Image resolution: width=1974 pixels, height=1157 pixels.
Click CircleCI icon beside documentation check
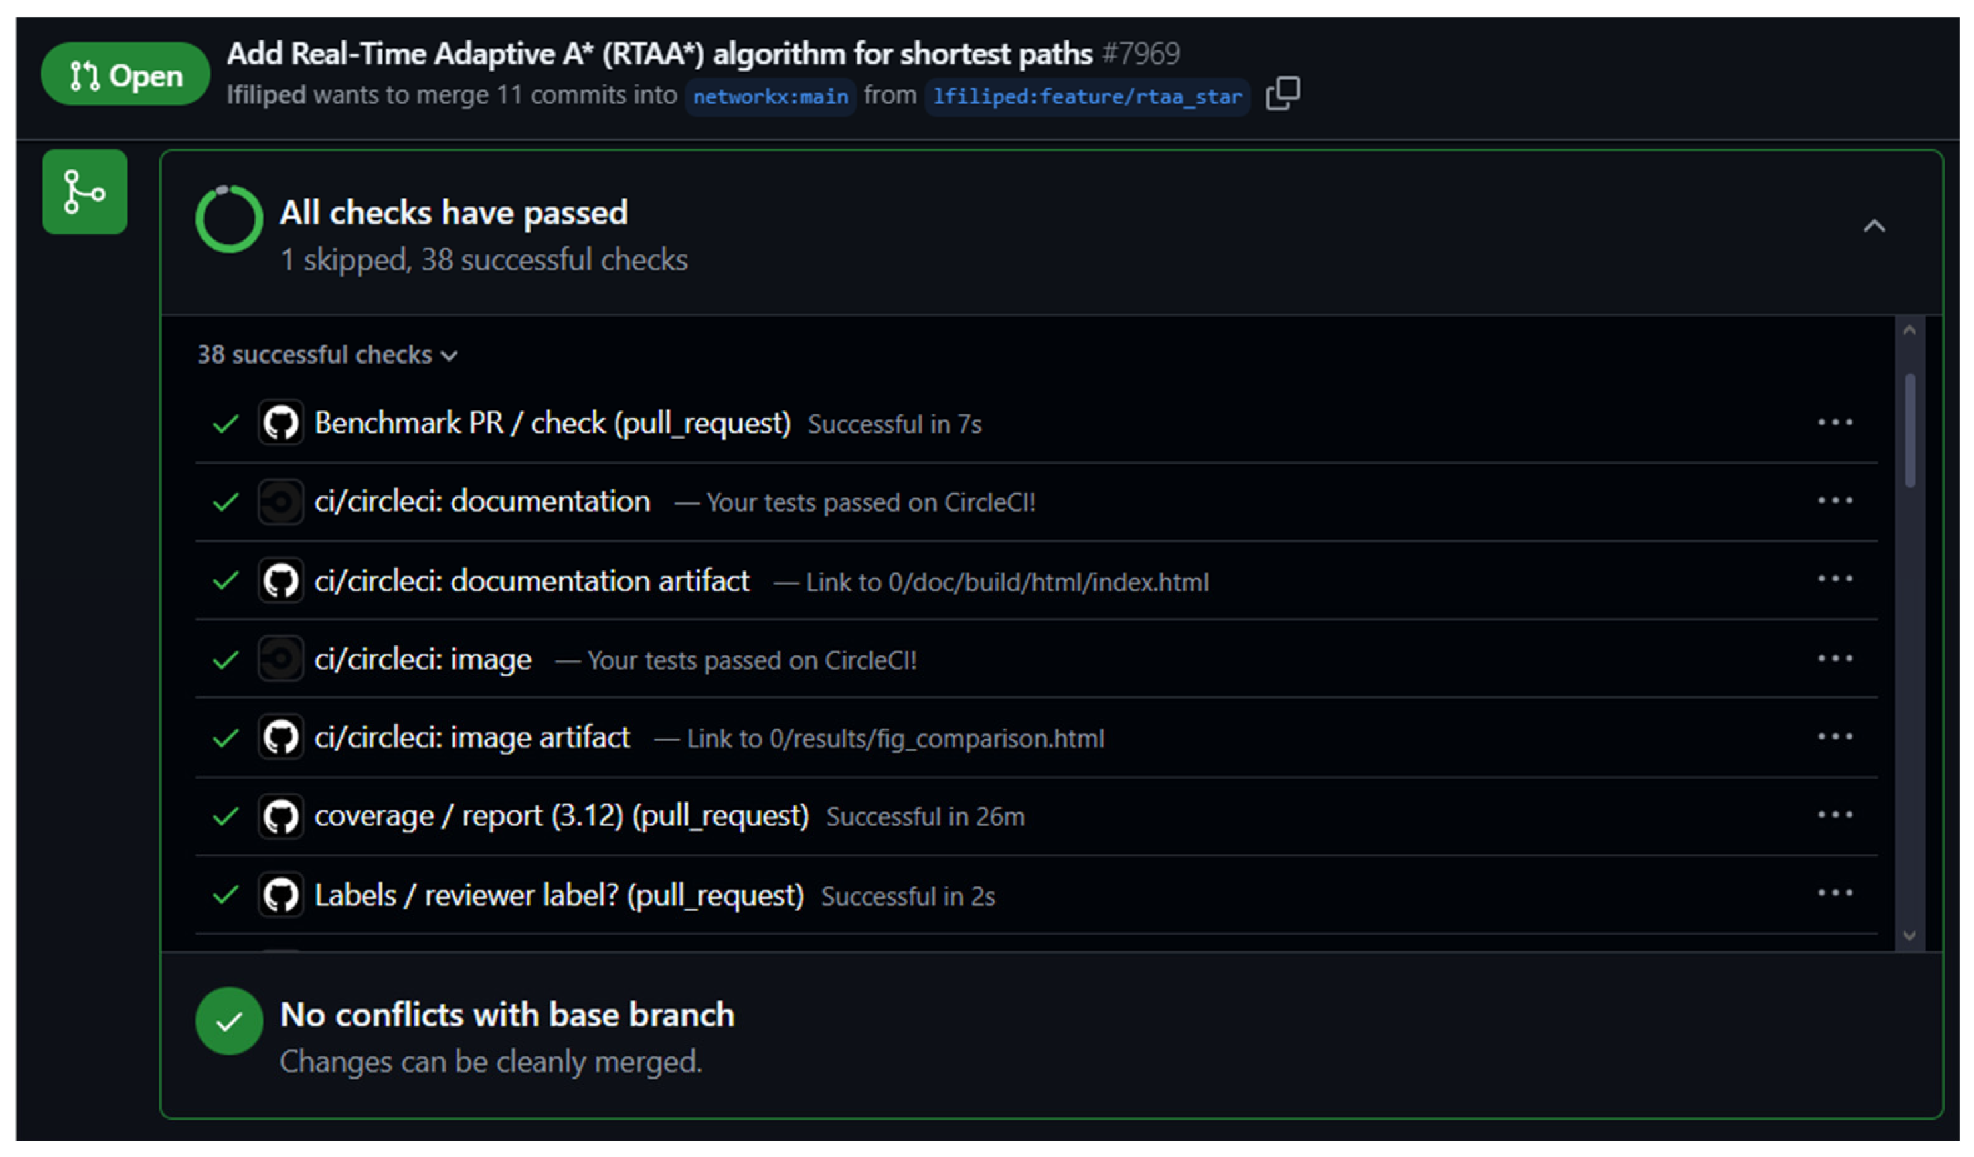click(280, 502)
